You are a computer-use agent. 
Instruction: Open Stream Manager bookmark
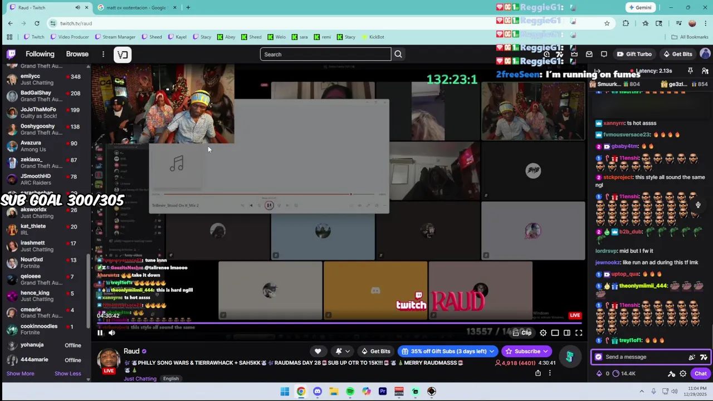(x=115, y=37)
